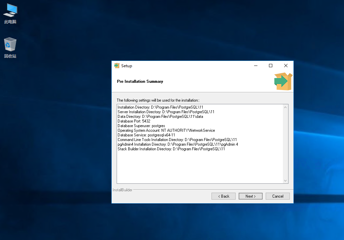Cancel the PostgreSQL installation
This screenshot has width=344, height=240.
(x=278, y=196)
